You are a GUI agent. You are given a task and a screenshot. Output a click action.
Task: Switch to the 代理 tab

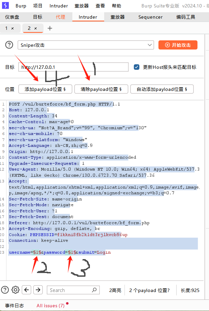(x=60, y=17)
